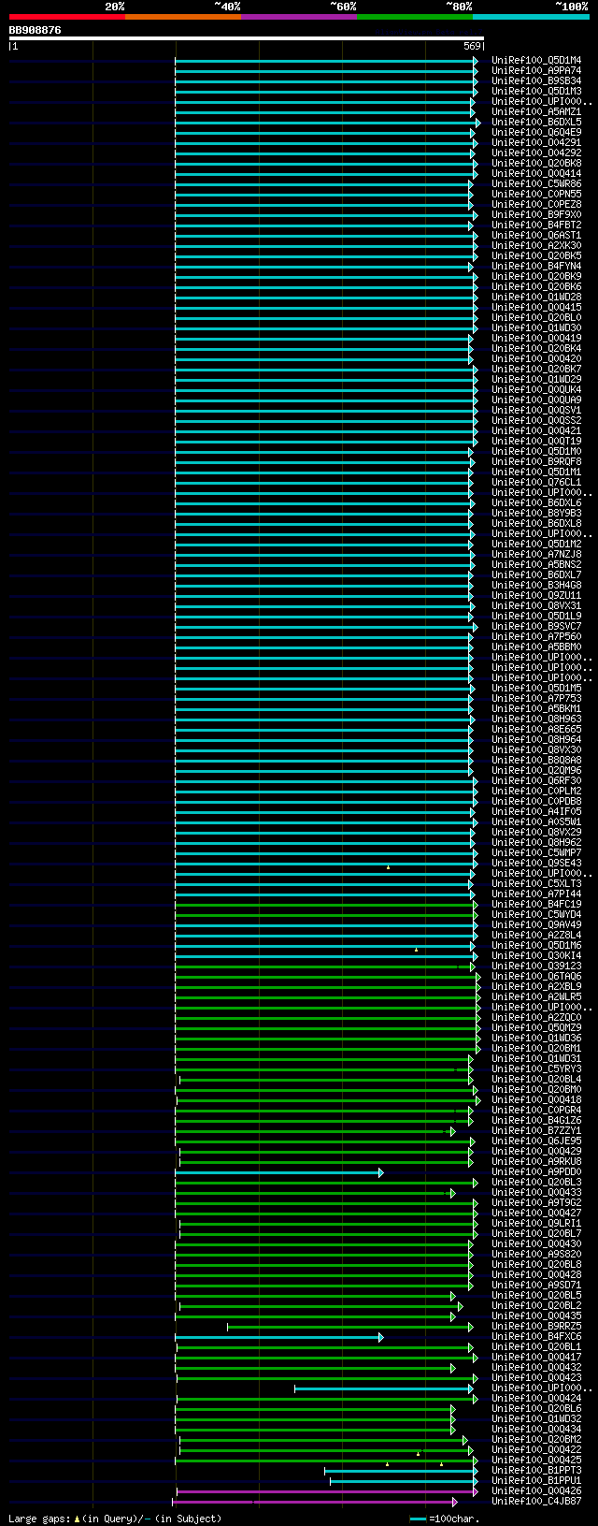The height and width of the screenshot is (1526, 598).
Task: Click the green ~80% legend color segment
Action: coord(415,17)
